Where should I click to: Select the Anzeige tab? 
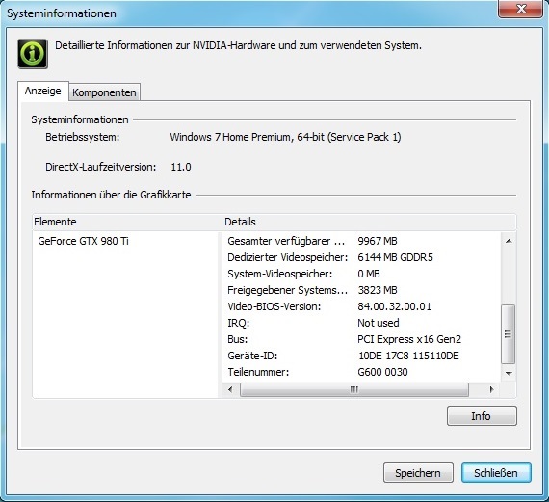42,91
